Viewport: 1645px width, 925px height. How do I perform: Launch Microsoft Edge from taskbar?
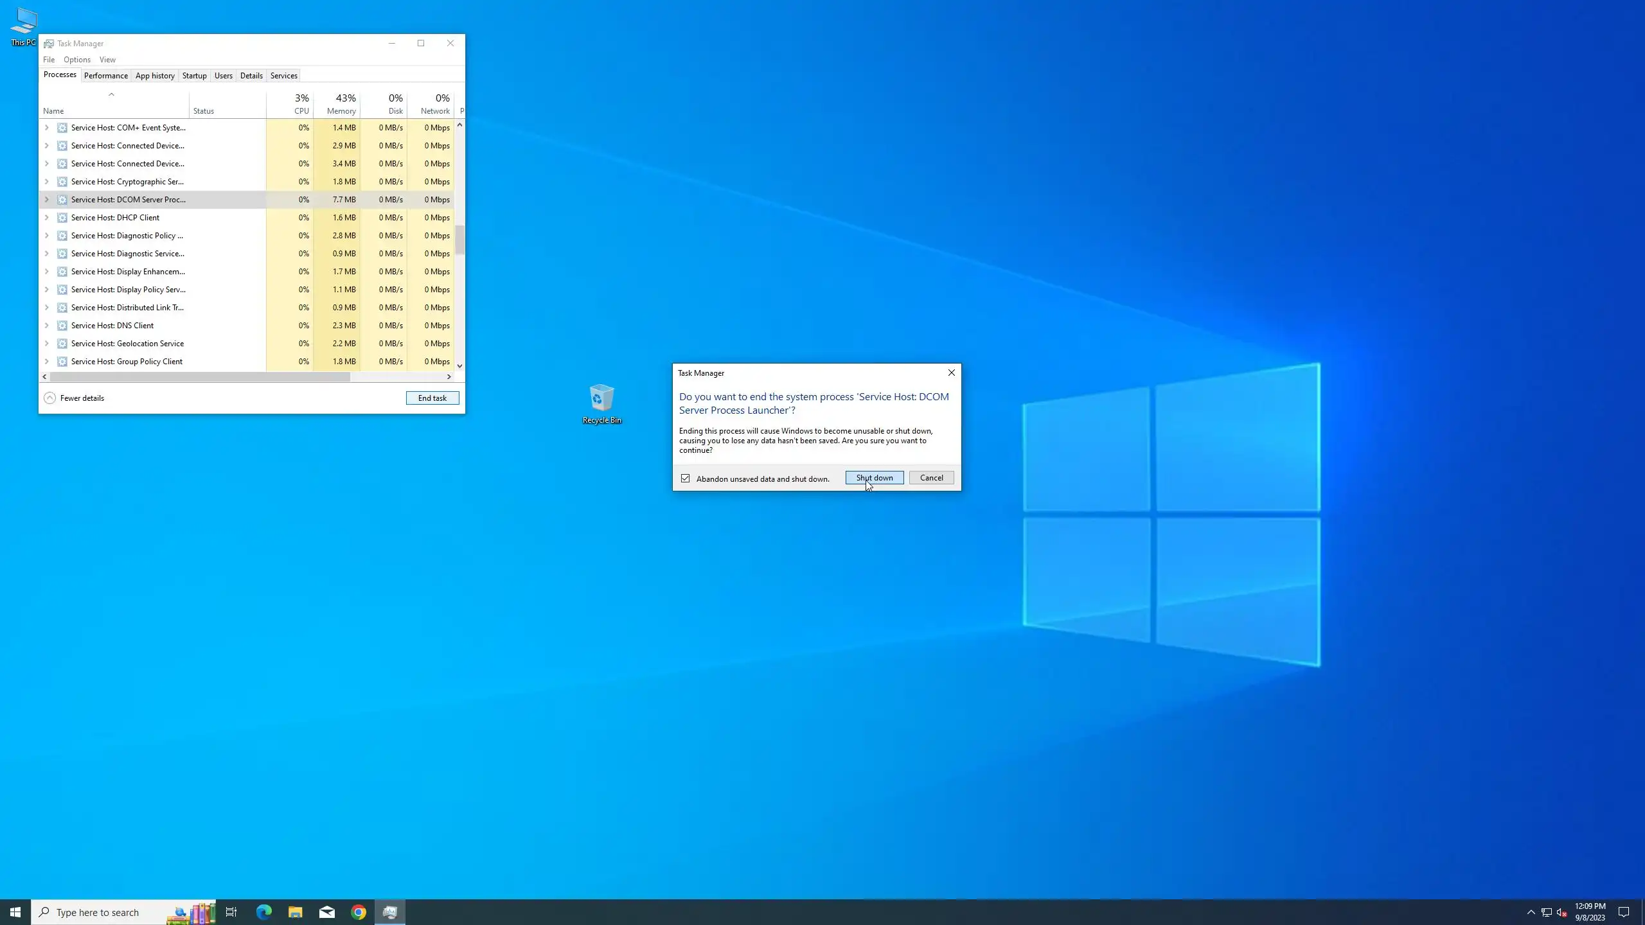point(263,912)
